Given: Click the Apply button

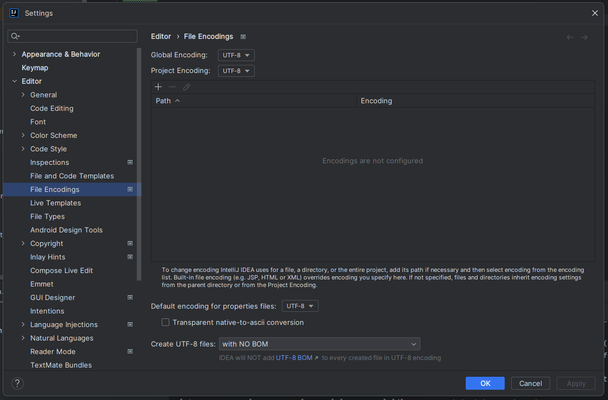Looking at the screenshot, I should [x=576, y=383].
